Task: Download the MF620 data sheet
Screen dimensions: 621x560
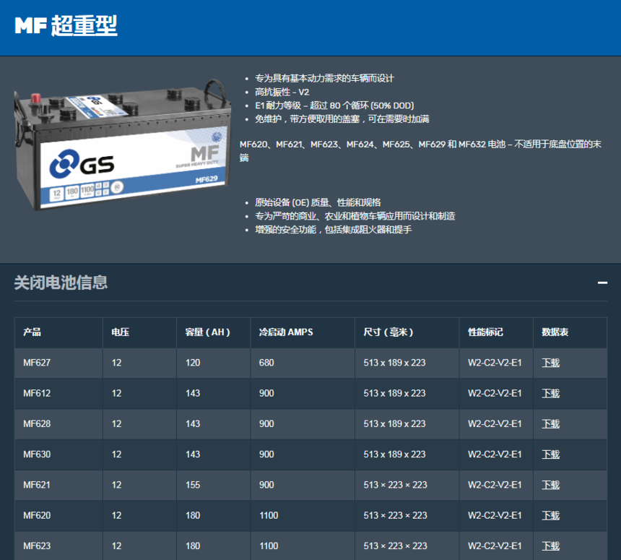Action: point(550,515)
